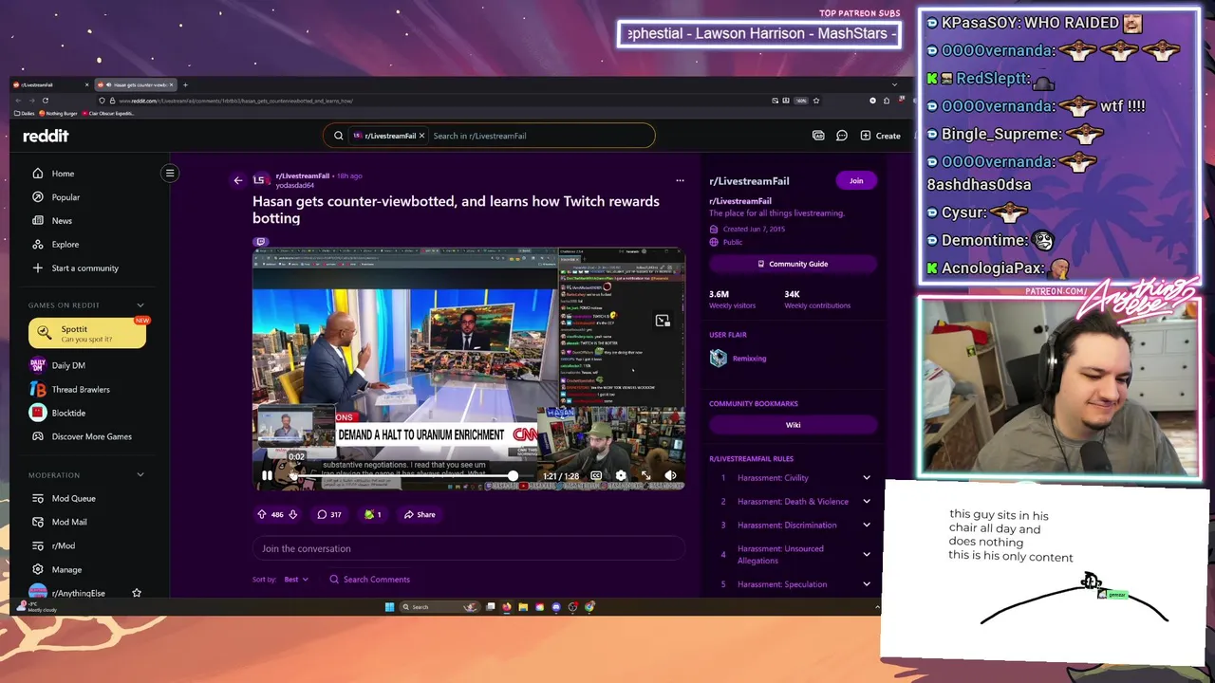Screen dimensions: 1215x683
Task: Open the yodasdad64 author profile
Action: pos(294,186)
